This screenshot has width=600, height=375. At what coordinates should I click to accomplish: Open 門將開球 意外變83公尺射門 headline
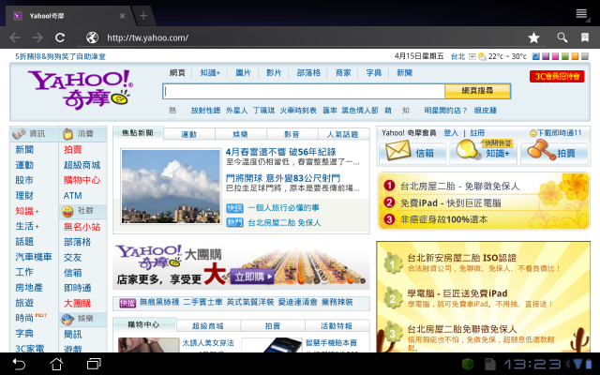pyautogui.click(x=283, y=178)
